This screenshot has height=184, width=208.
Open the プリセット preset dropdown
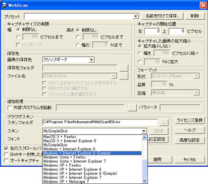tap(135, 16)
